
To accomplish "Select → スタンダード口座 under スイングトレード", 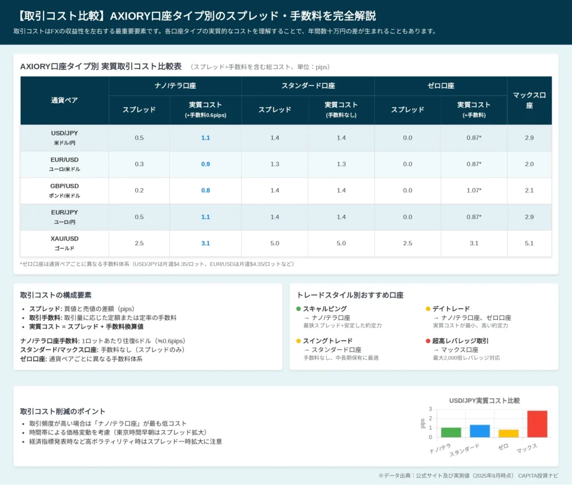I will pos(333,350).
